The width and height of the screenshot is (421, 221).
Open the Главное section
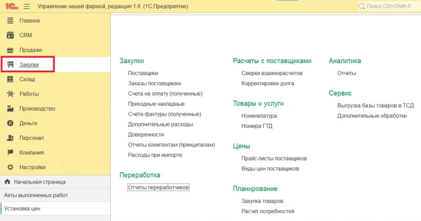tap(55, 21)
